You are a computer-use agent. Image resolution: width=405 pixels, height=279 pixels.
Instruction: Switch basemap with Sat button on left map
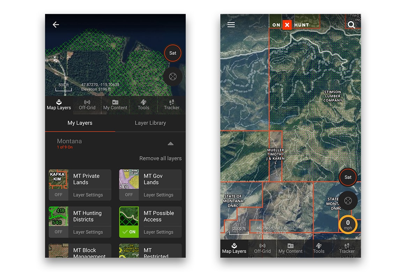click(x=173, y=53)
